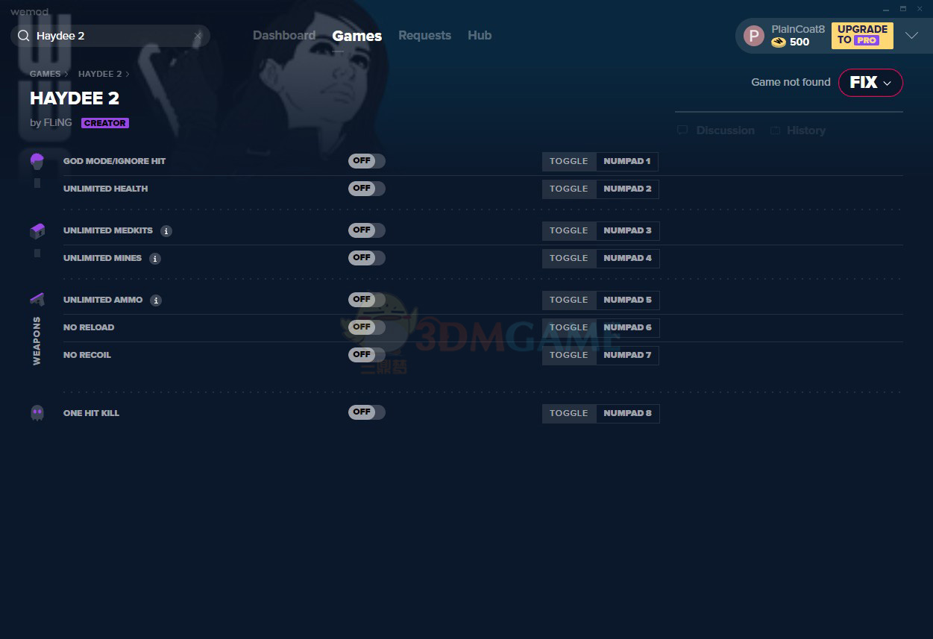Image resolution: width=933 pixels, height=639 pixels.
Task: Change the NUMPAD 2 hotkey
Action: point(627,189)
